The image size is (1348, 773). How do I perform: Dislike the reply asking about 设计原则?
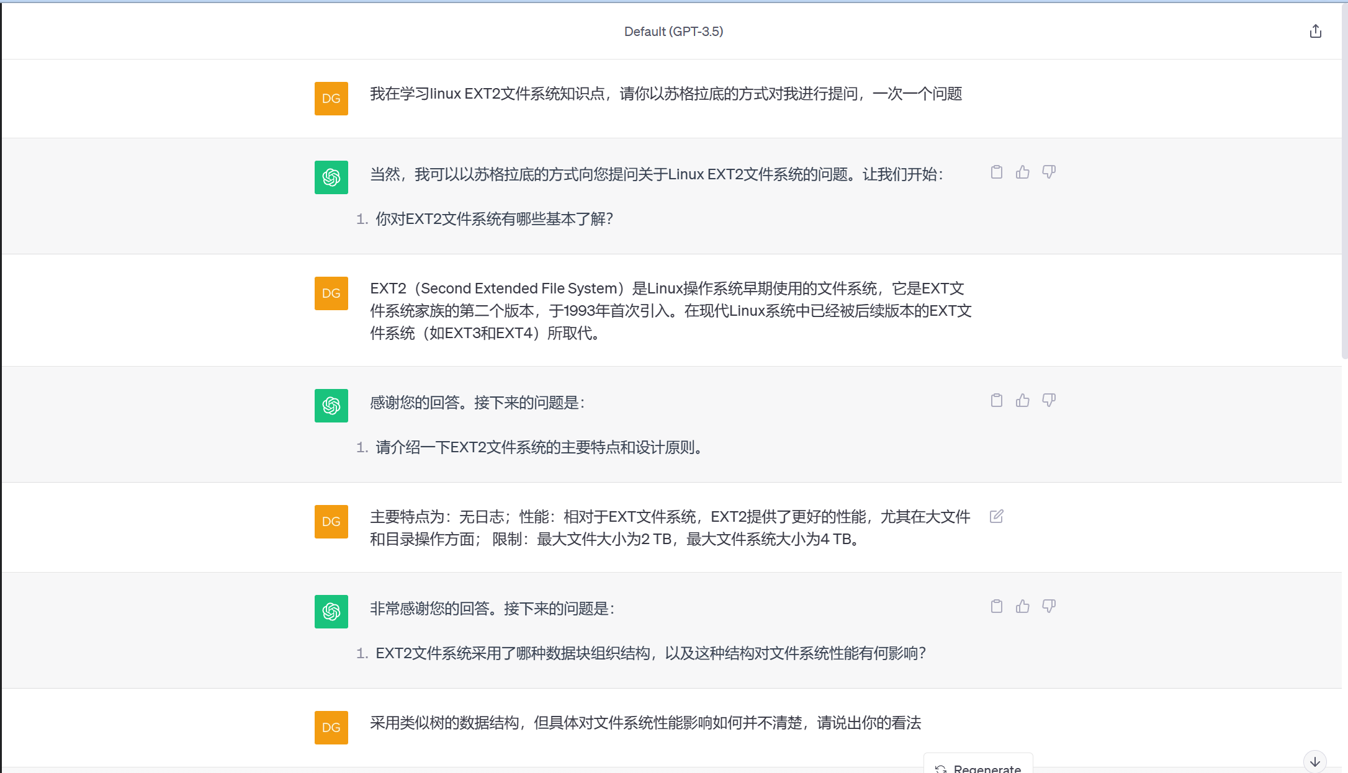[1049, 400]
